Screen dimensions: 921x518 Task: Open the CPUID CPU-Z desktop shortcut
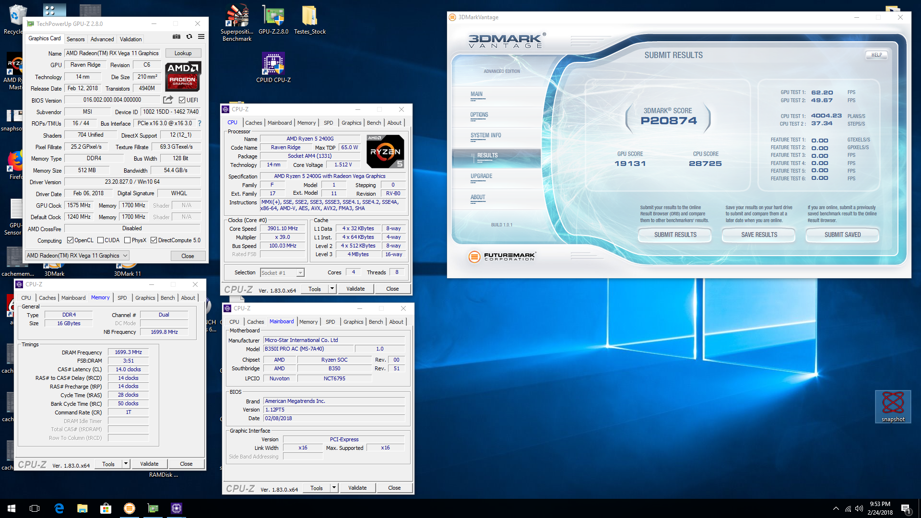coord(273,68)
